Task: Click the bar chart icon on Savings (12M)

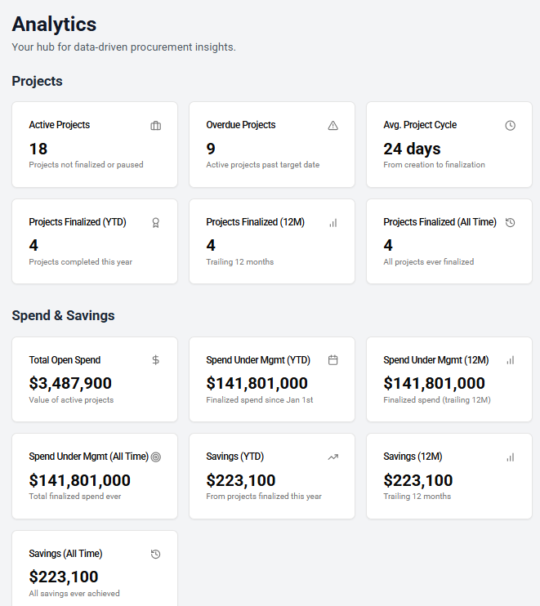Action: coord(510,457)
